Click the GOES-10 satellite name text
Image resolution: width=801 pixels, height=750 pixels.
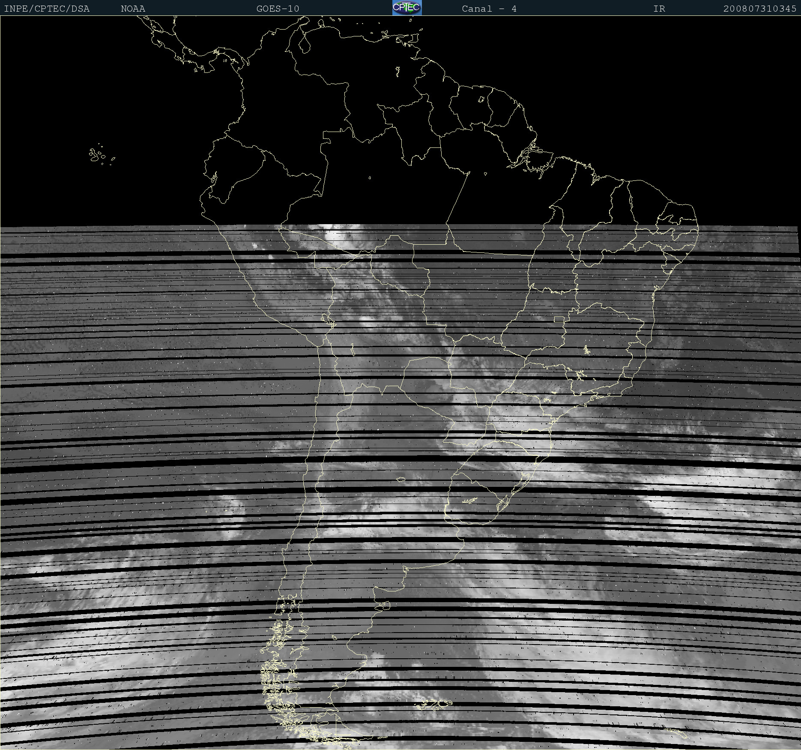[278, 9]
